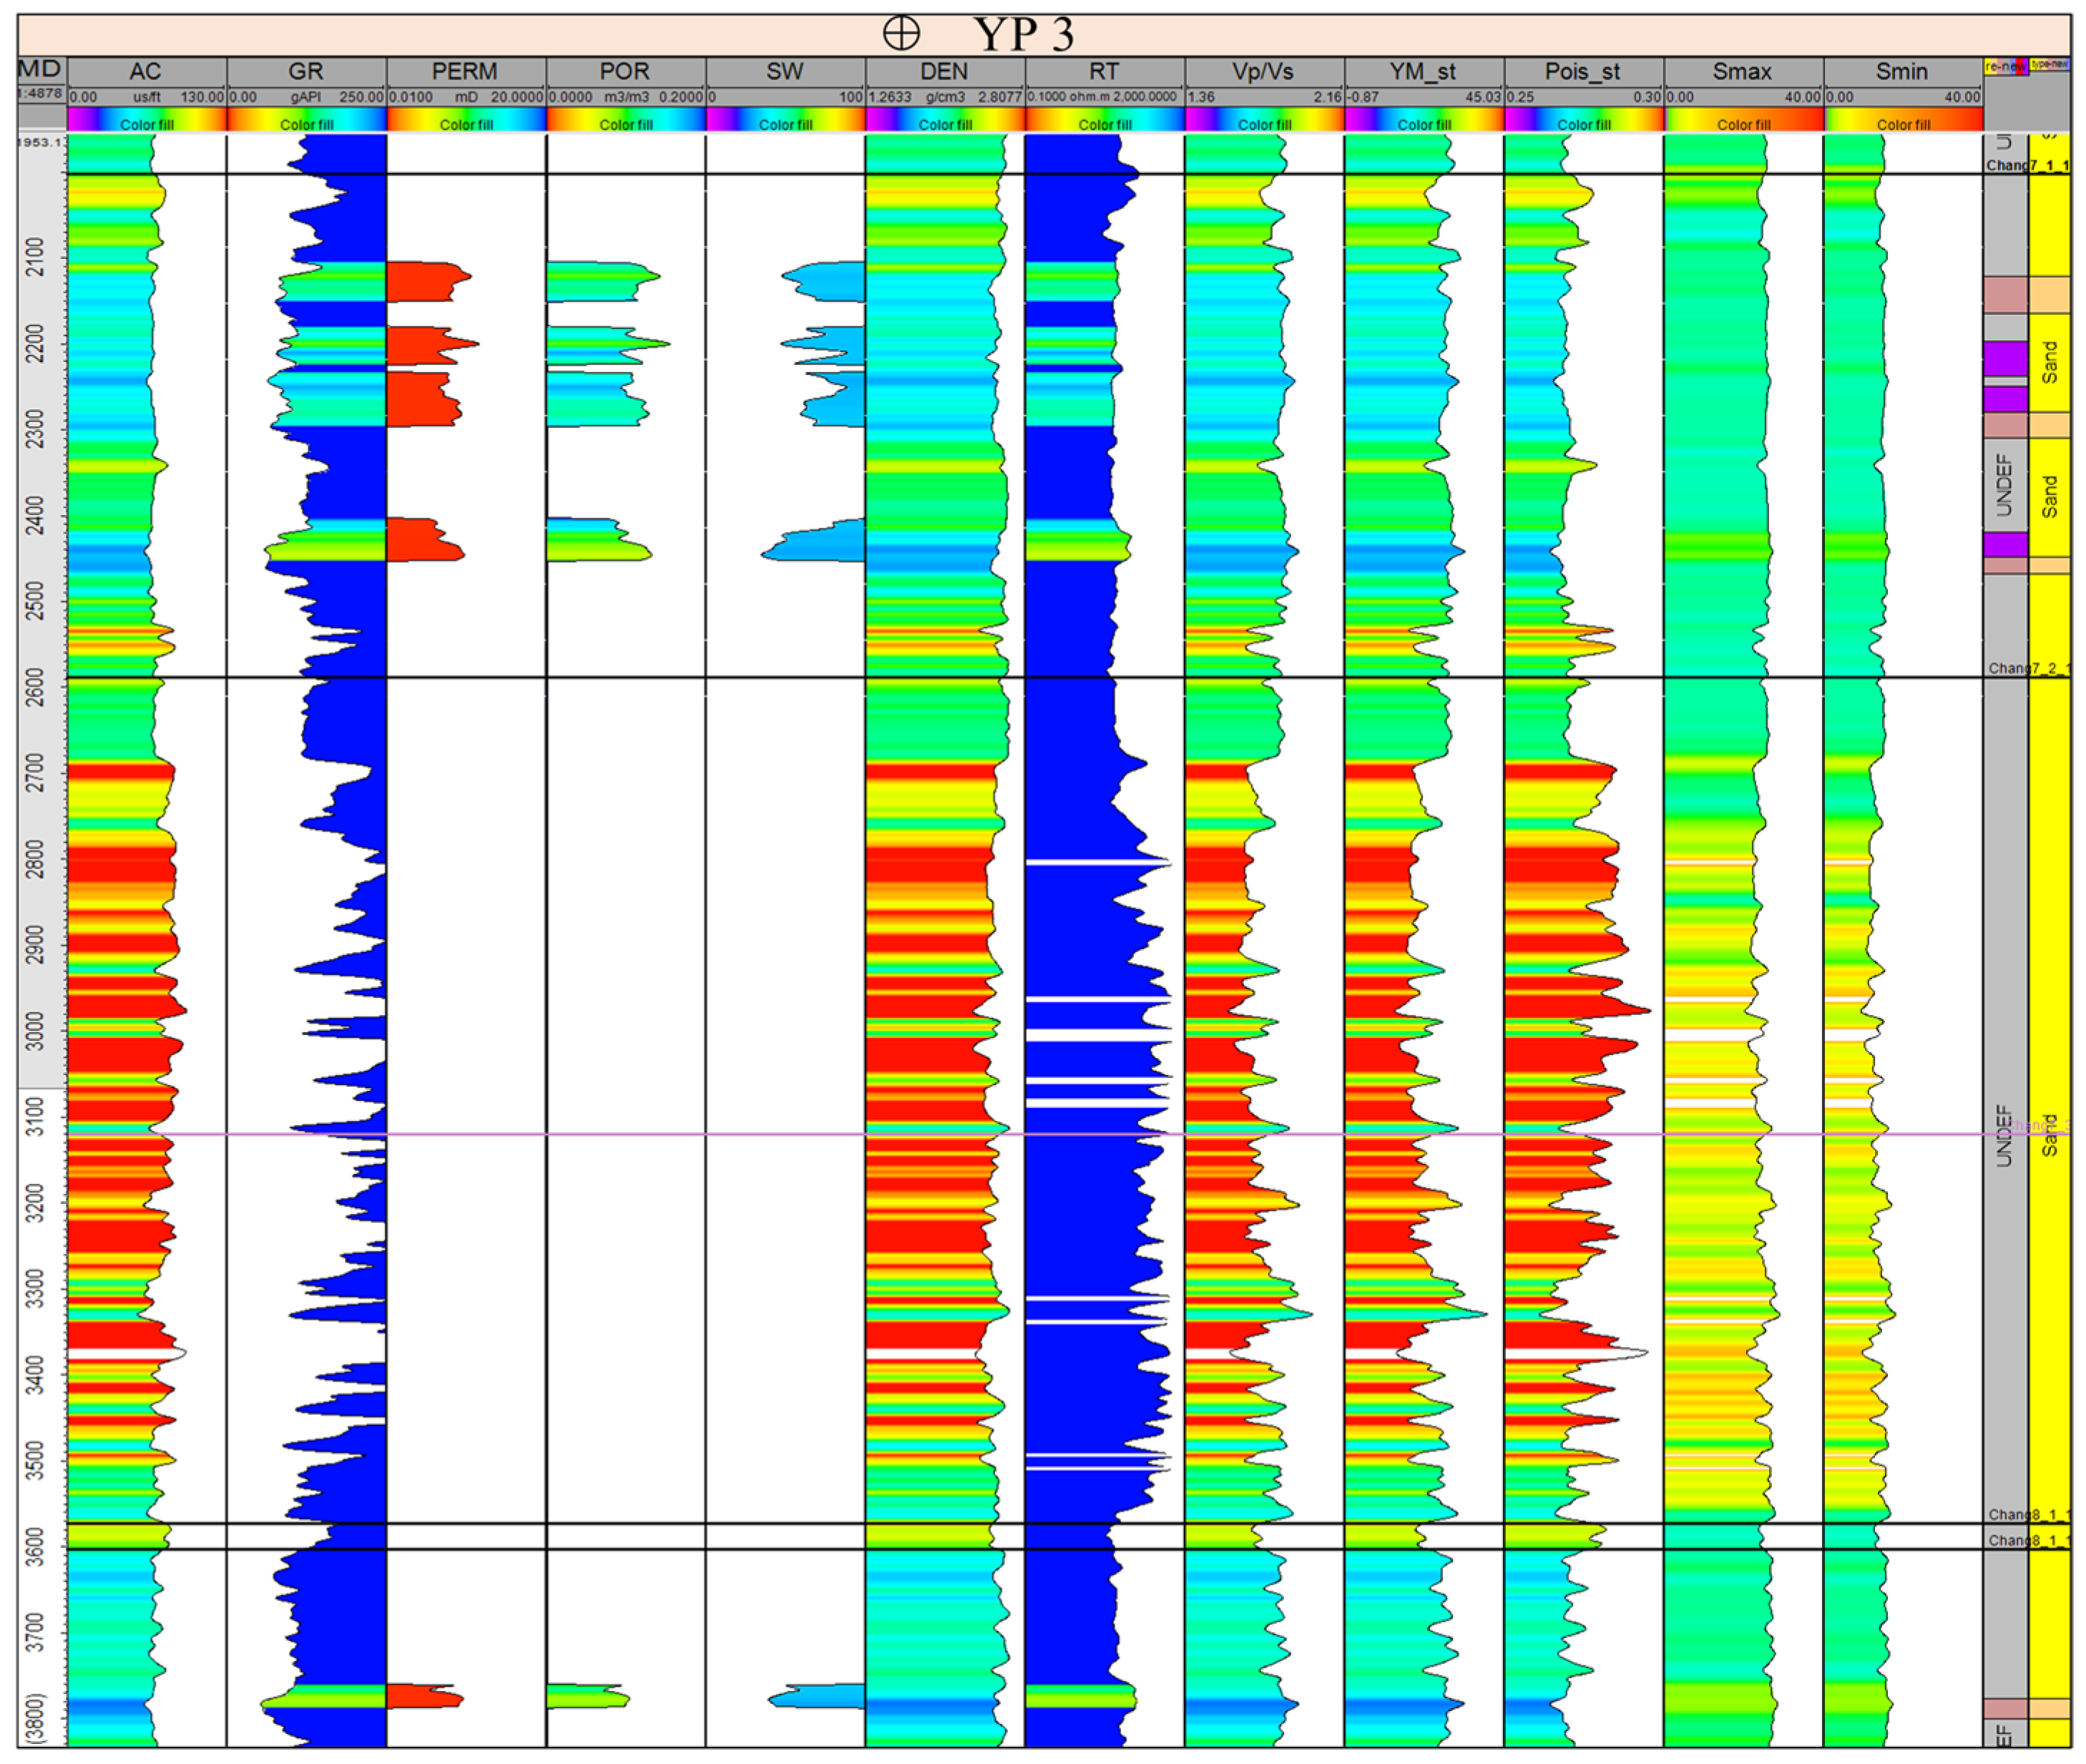Click the Vp/Vs track title
The width and height of the screenshot is (2086, 1764).
click(1263, 71)
